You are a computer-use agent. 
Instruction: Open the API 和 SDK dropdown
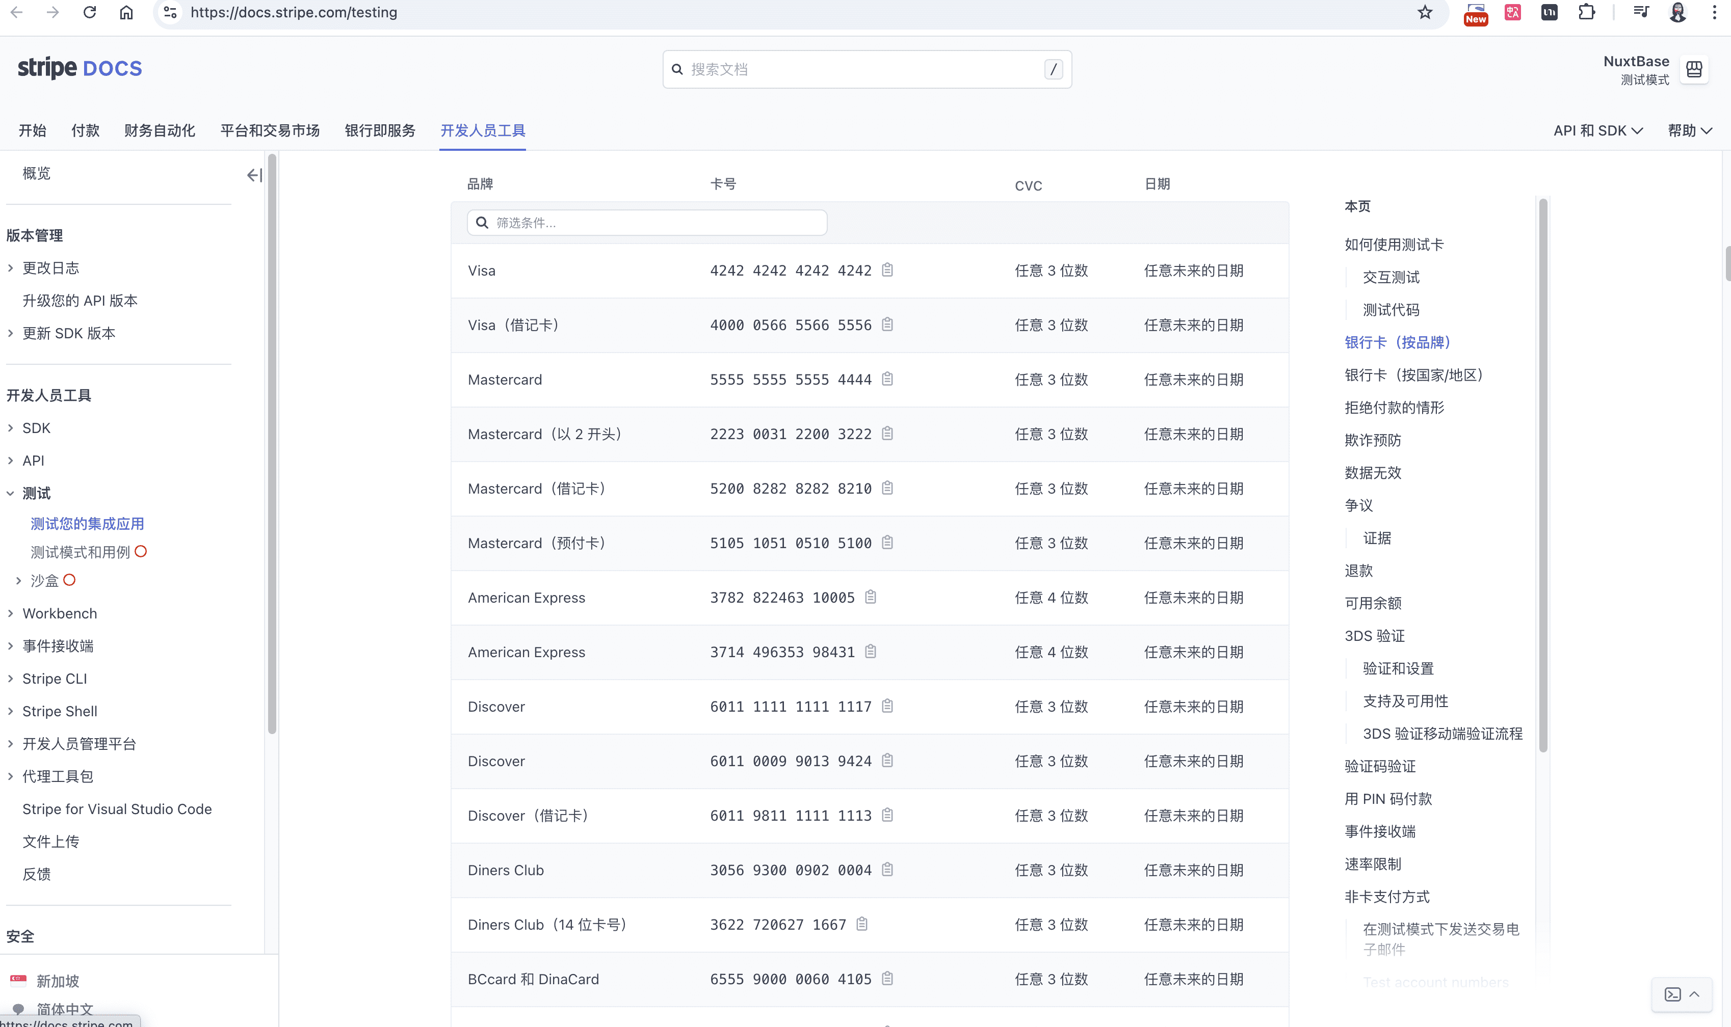point(1597,131)
